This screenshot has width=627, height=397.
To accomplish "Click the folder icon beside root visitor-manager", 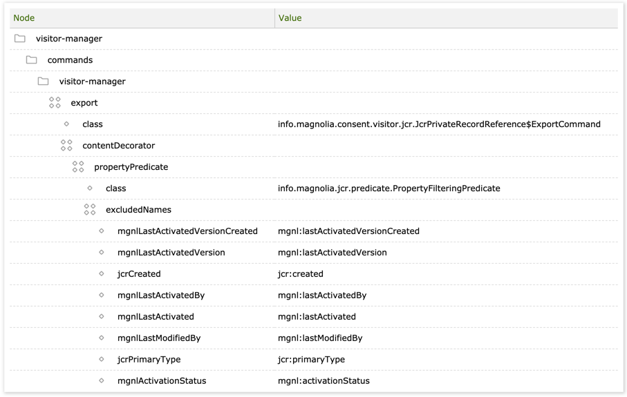I will click(19, 39).
